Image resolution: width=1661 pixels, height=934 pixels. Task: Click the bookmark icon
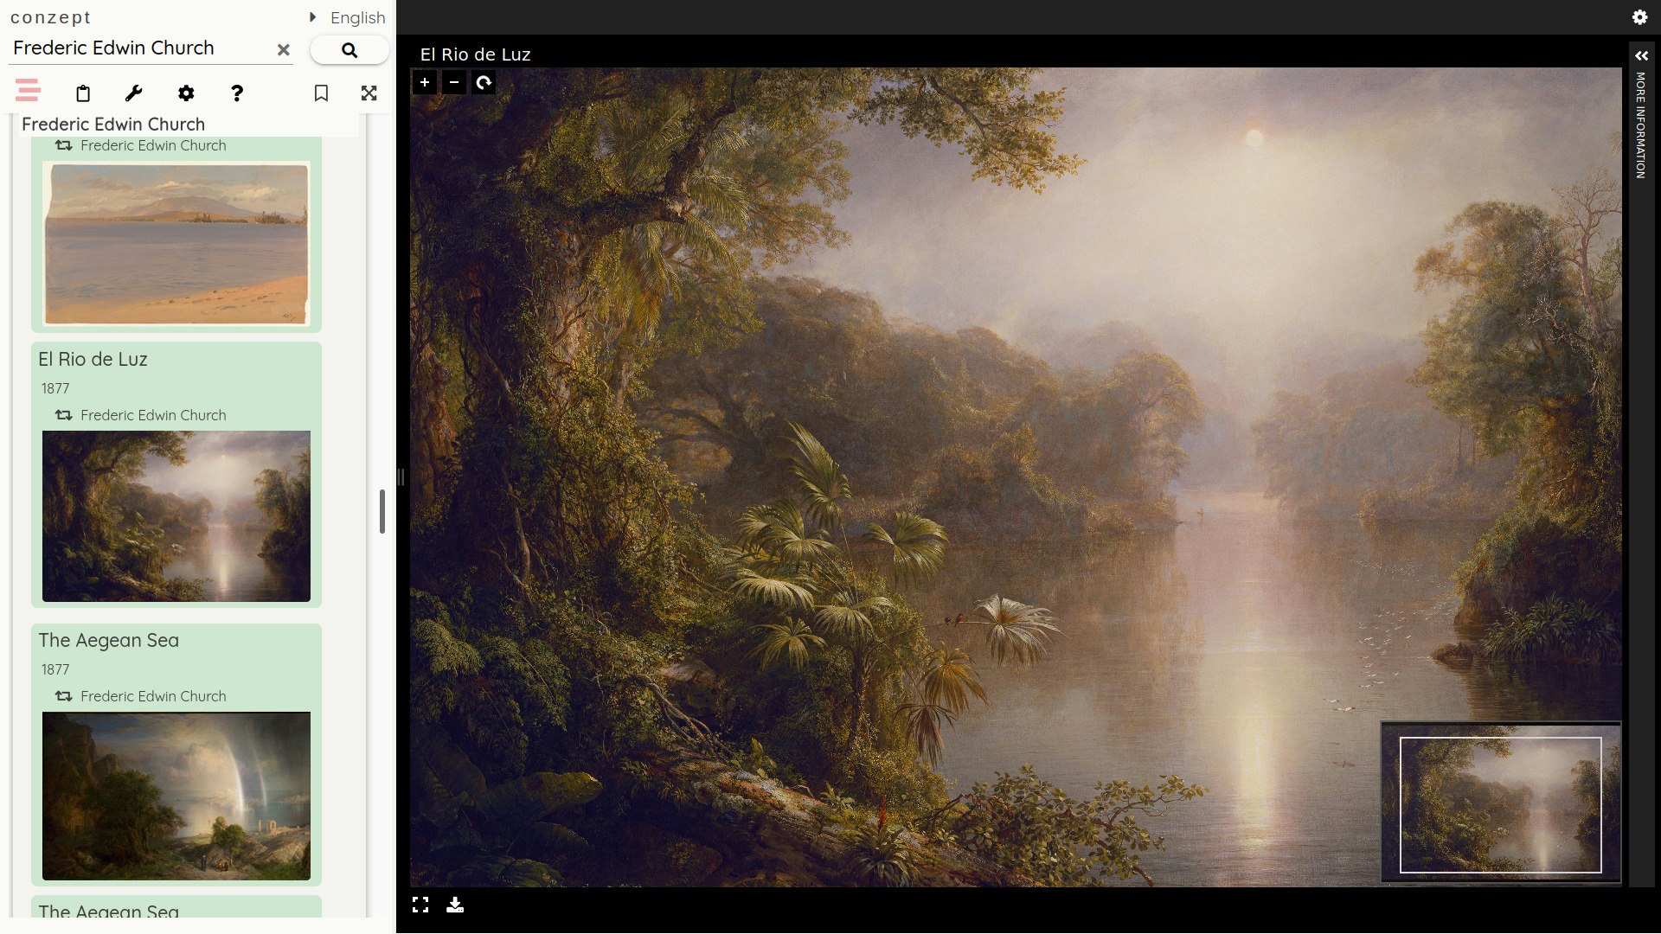pos(321,93)
